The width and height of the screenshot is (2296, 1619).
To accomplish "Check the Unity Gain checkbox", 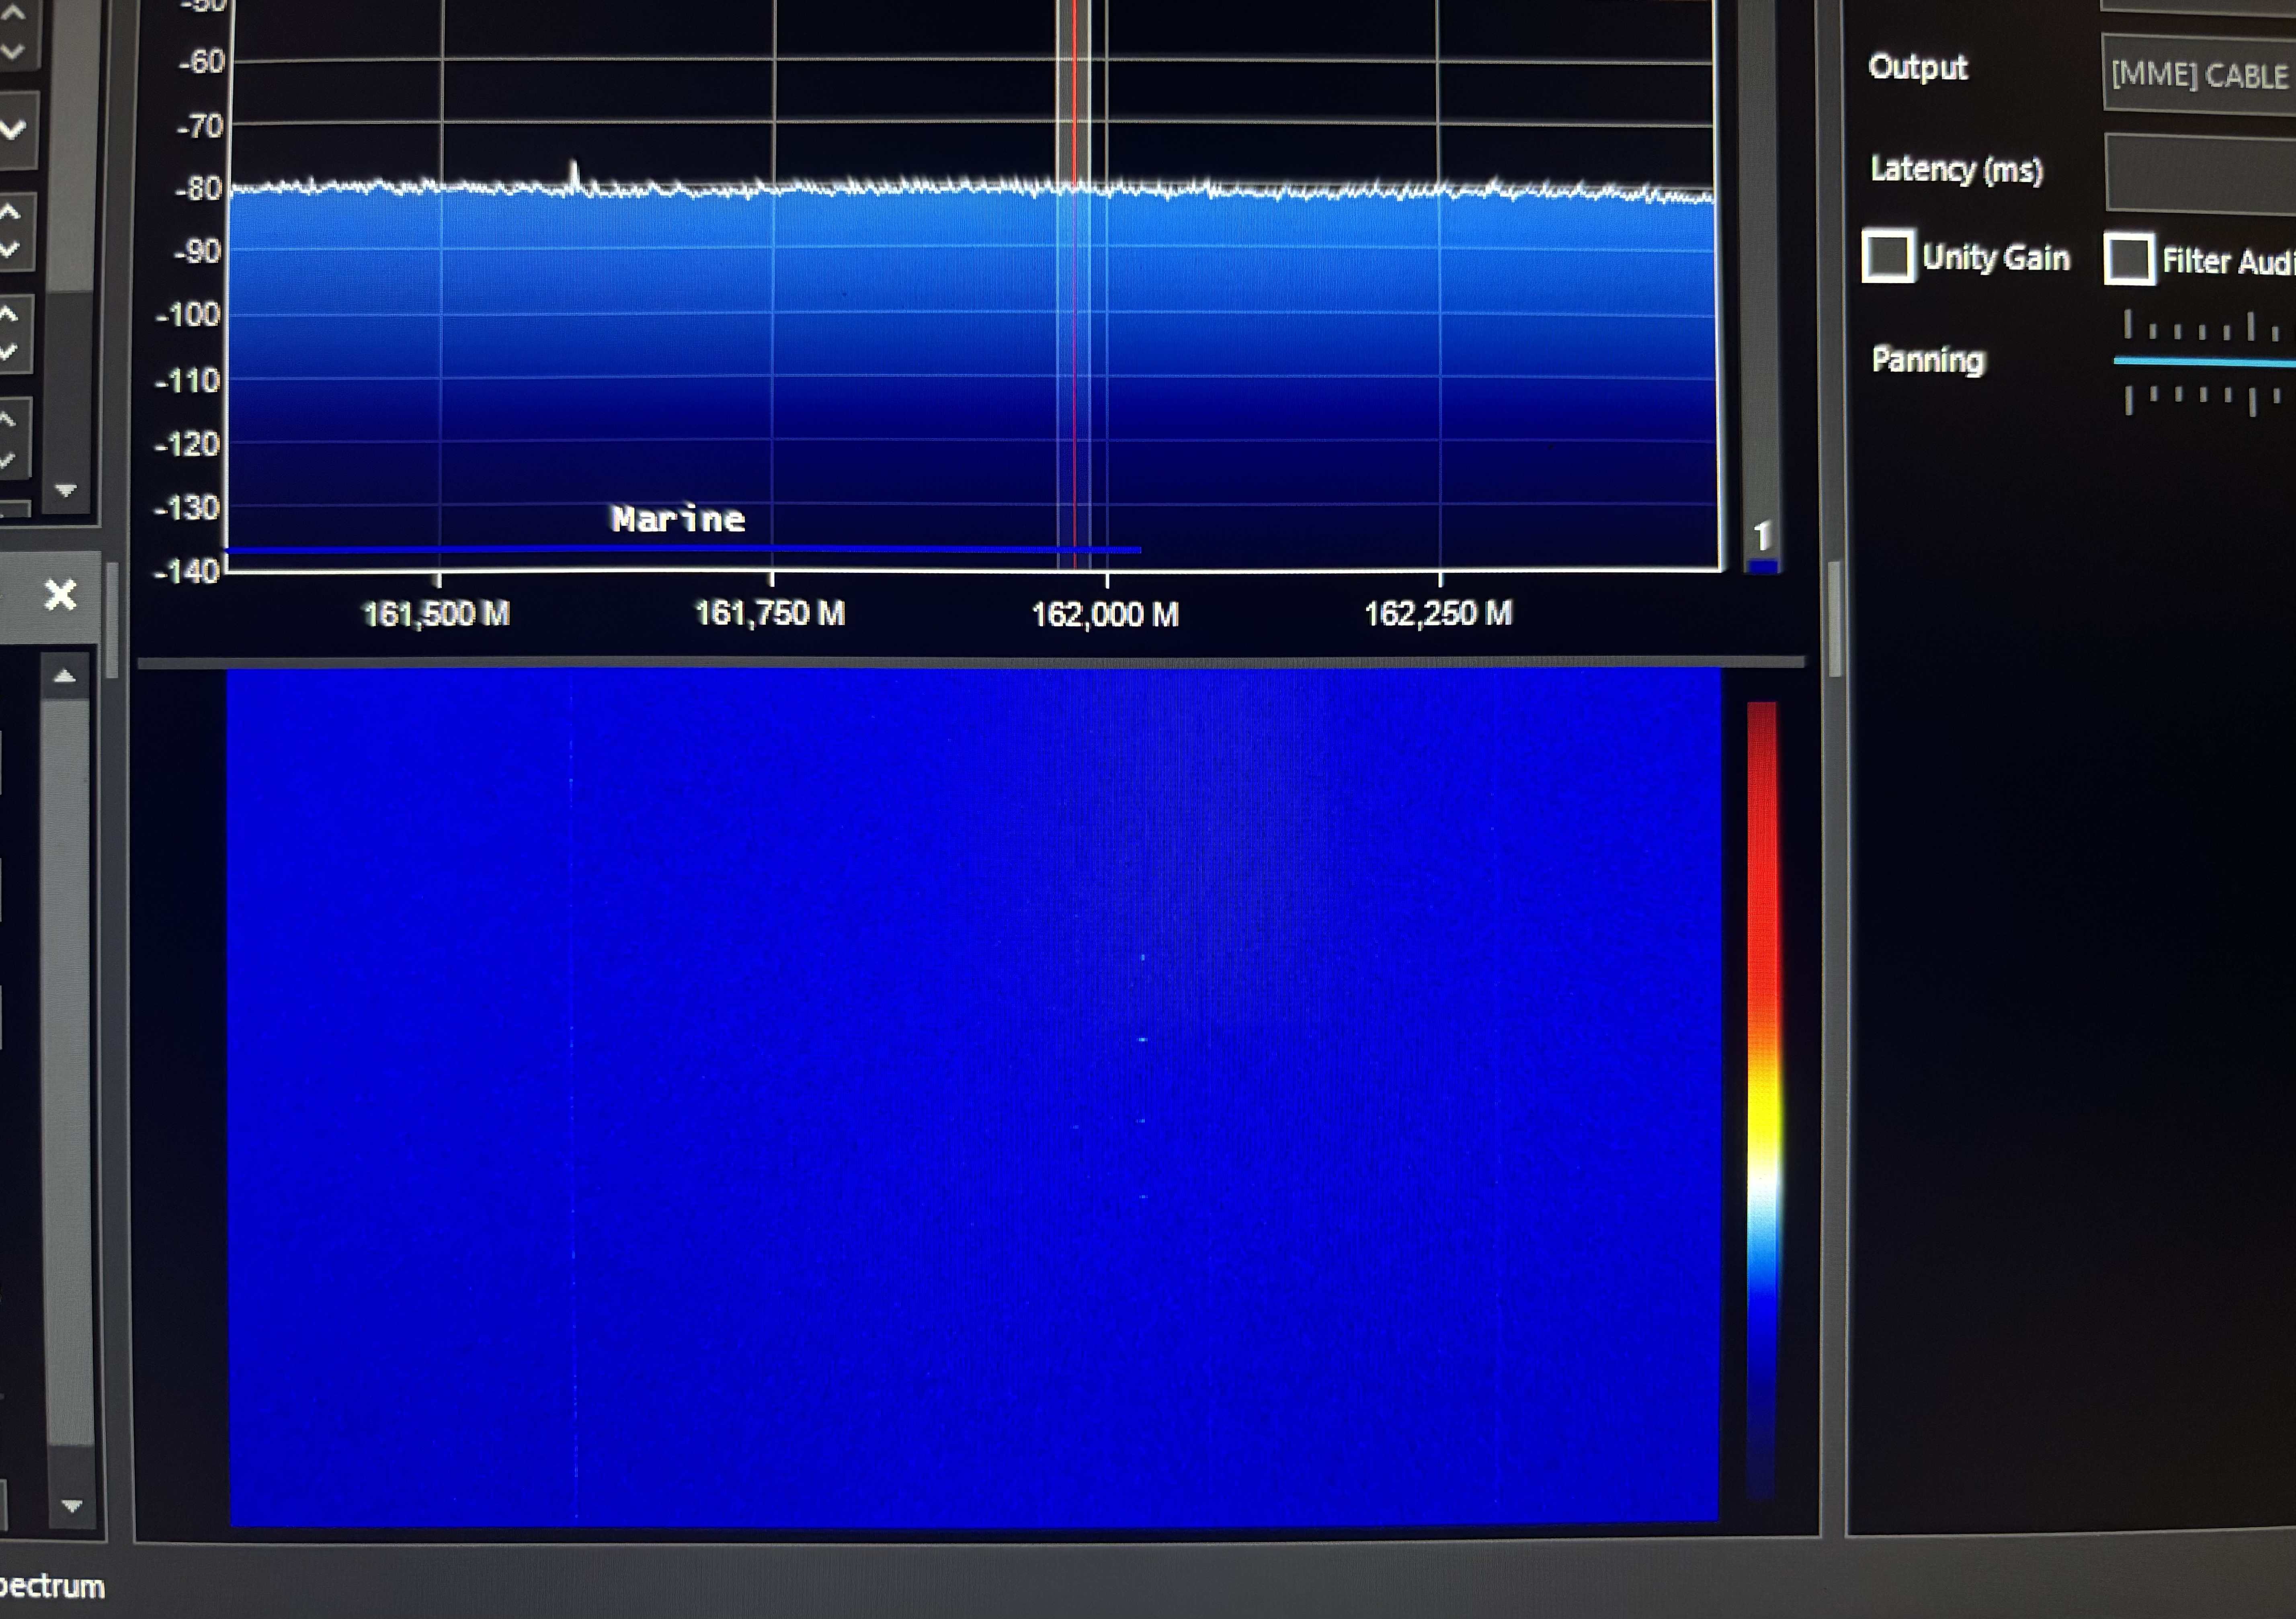I will click(1888, 257).
